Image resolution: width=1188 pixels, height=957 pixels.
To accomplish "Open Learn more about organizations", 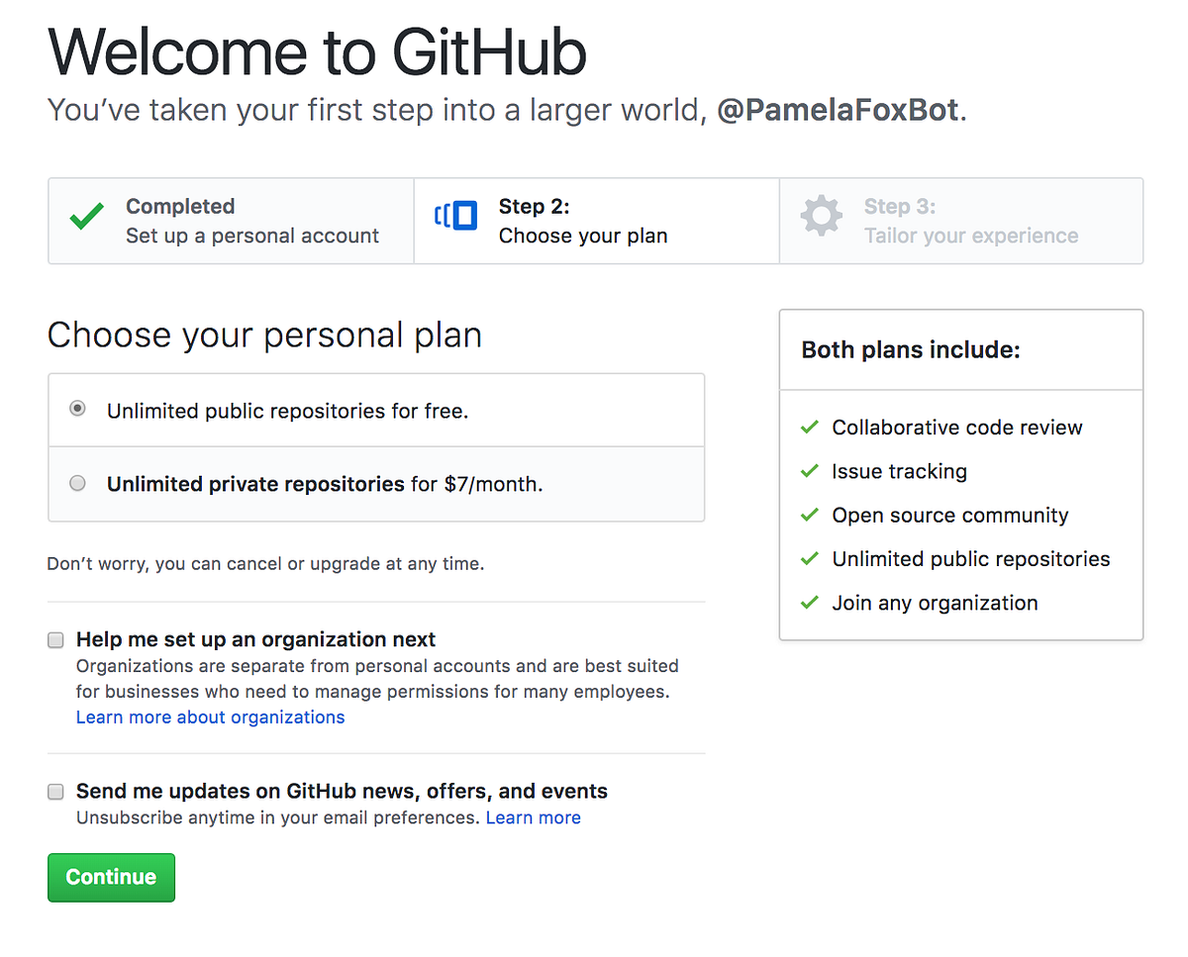I will tap(210, 717).
